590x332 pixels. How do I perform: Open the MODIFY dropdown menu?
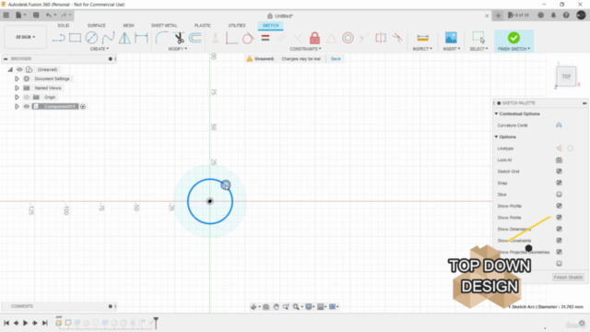(x=178, y=49)
